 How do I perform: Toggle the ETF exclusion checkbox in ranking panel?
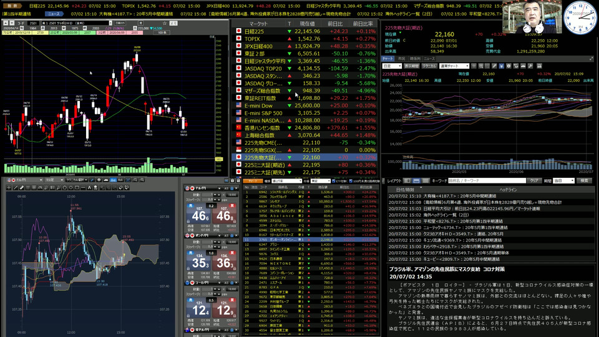333,181
